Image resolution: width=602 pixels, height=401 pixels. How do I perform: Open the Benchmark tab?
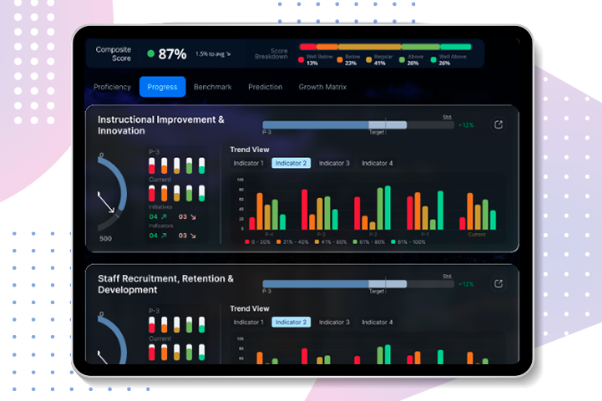(x=213, y=87)
